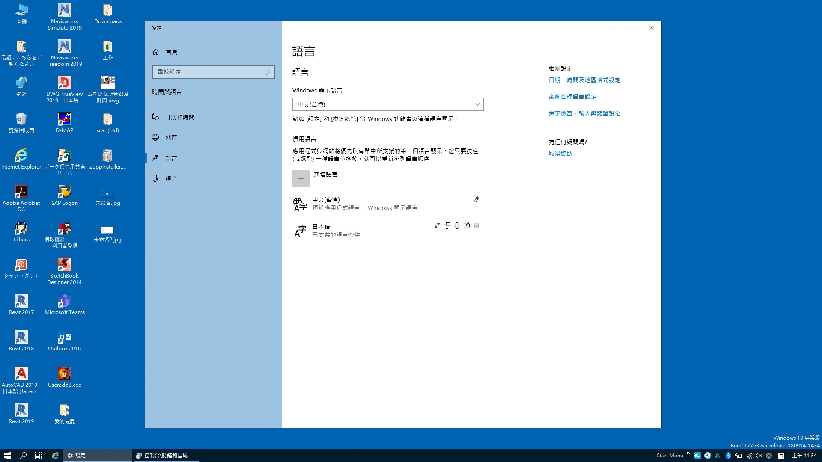Select Outlook 2016 desktop icon
Image resolution: width=822 pixels, height=462 pixels.
pos(65,341)
